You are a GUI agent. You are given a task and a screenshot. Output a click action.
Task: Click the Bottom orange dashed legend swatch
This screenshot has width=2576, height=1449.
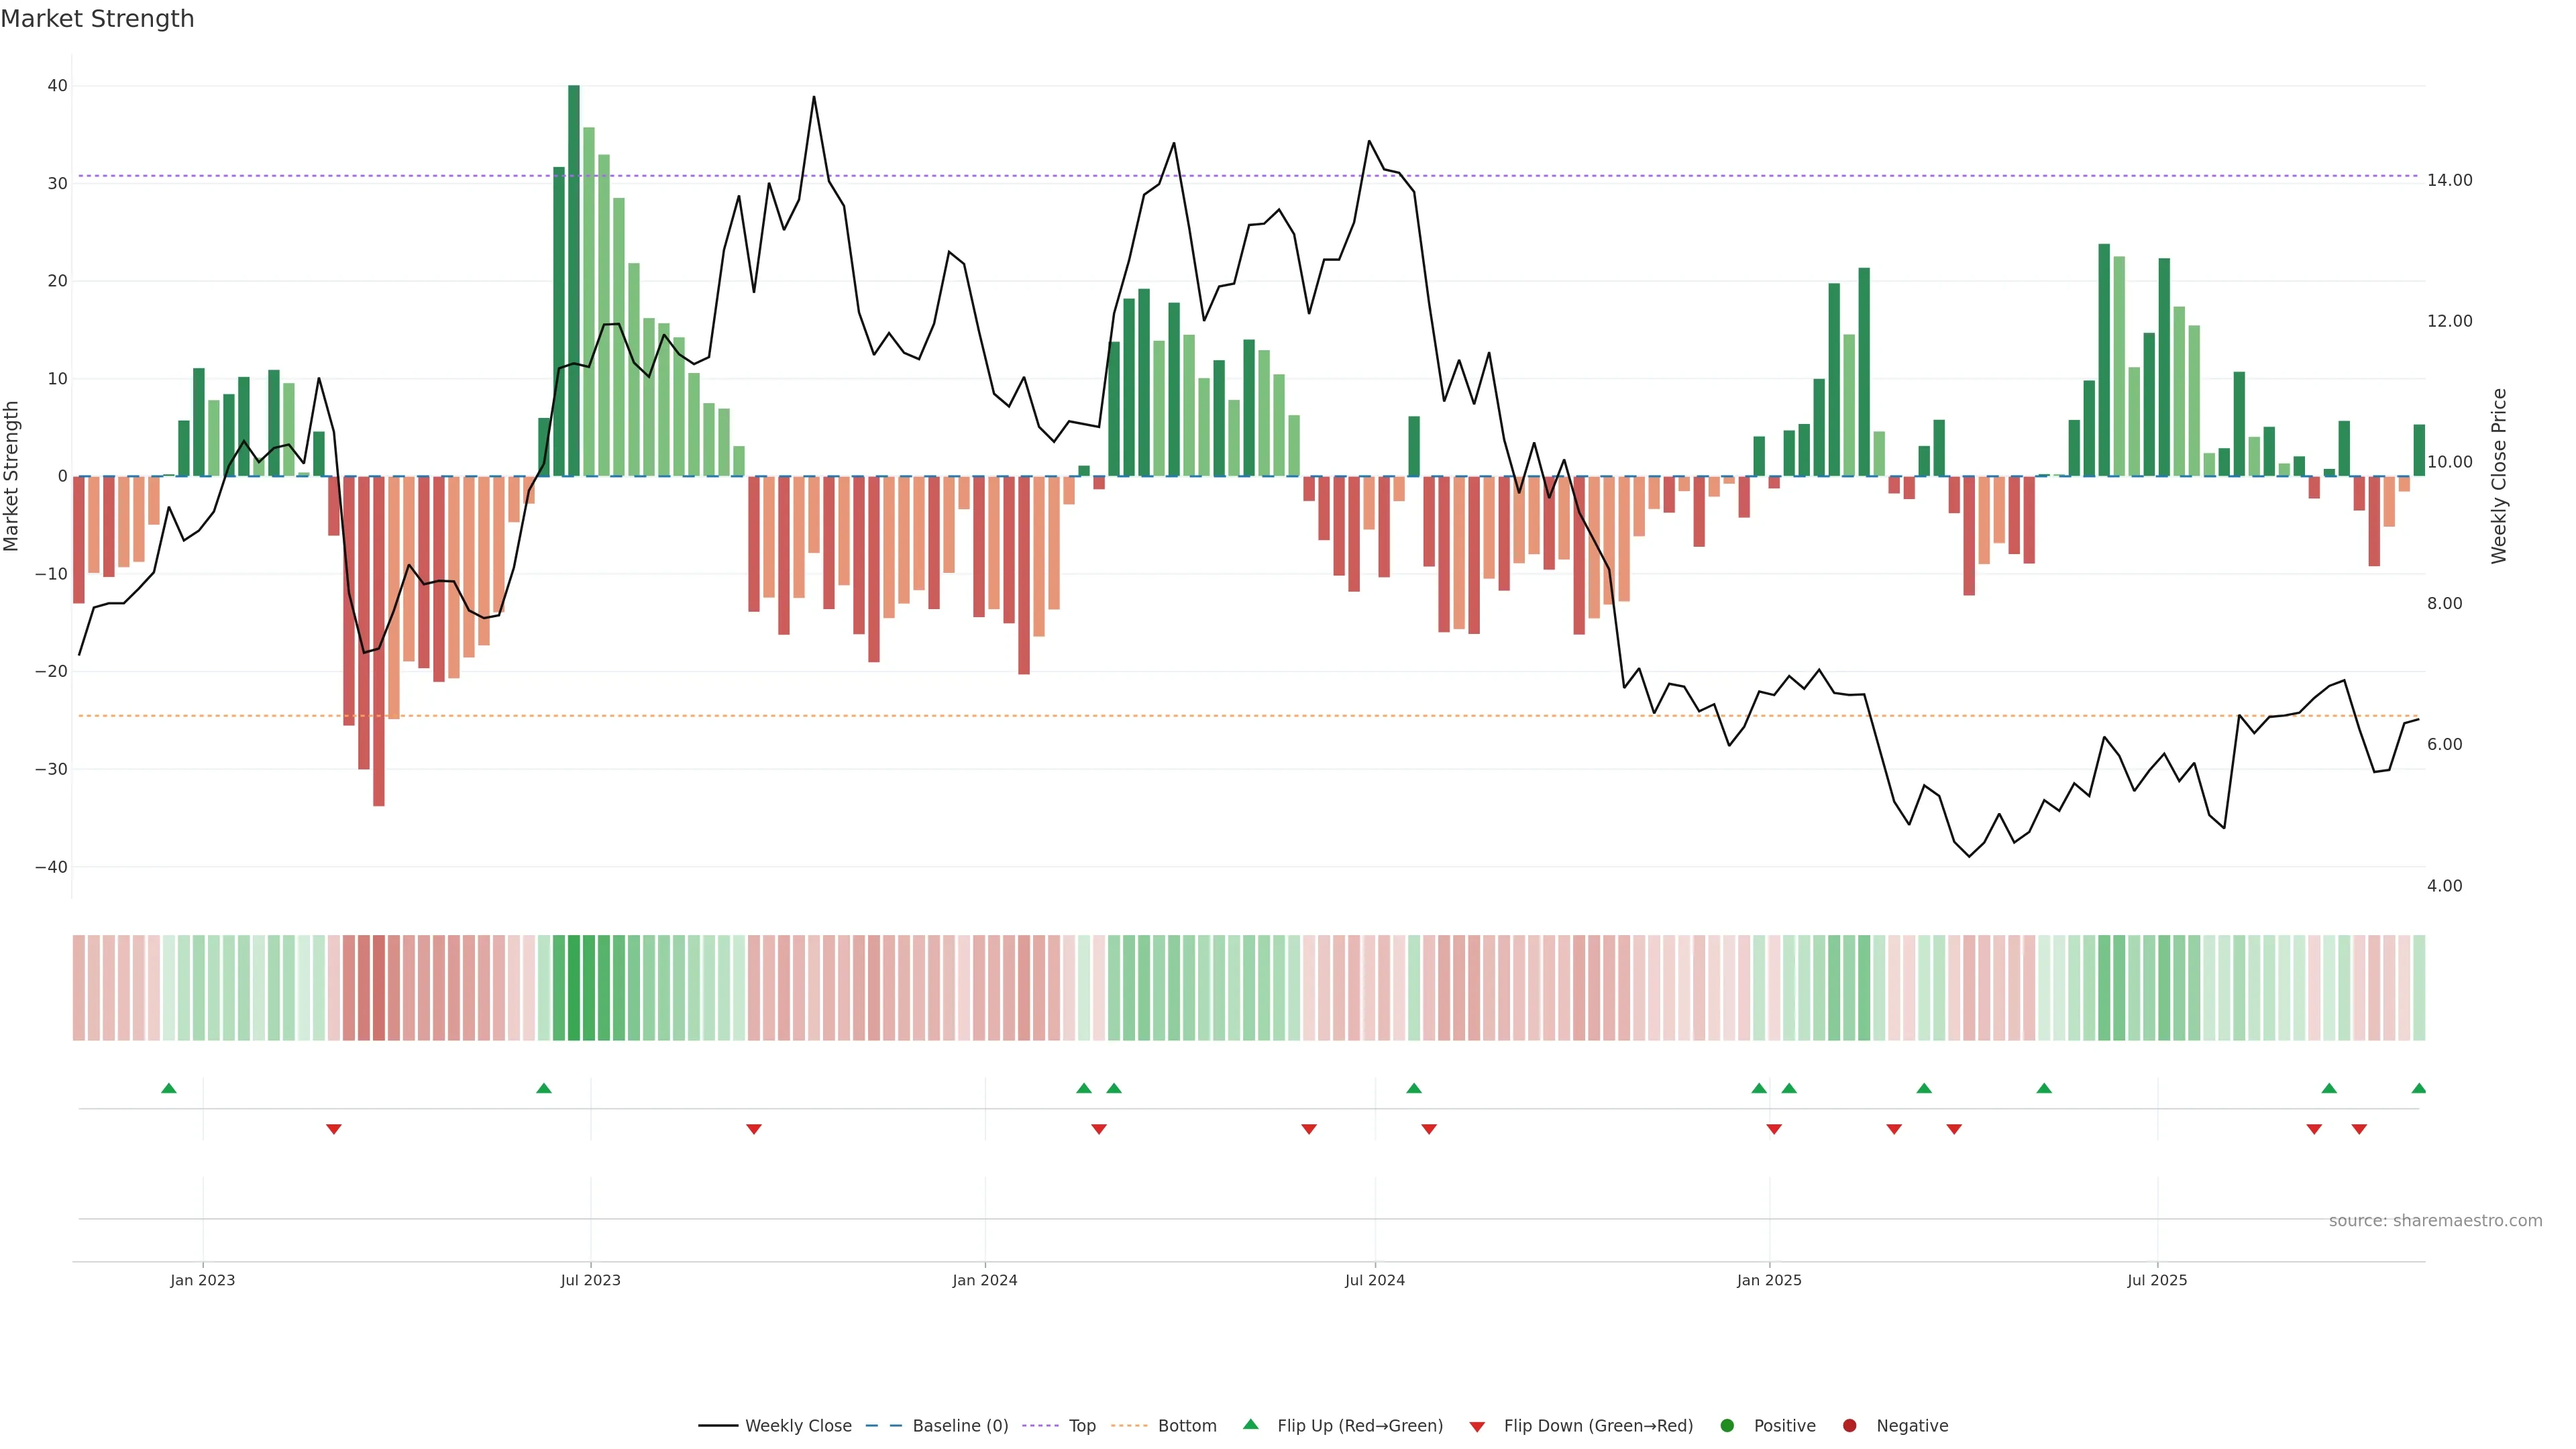coord(1129,1425)
